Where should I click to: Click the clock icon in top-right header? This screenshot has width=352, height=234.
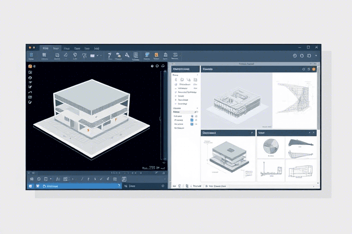tap(295, 56)
